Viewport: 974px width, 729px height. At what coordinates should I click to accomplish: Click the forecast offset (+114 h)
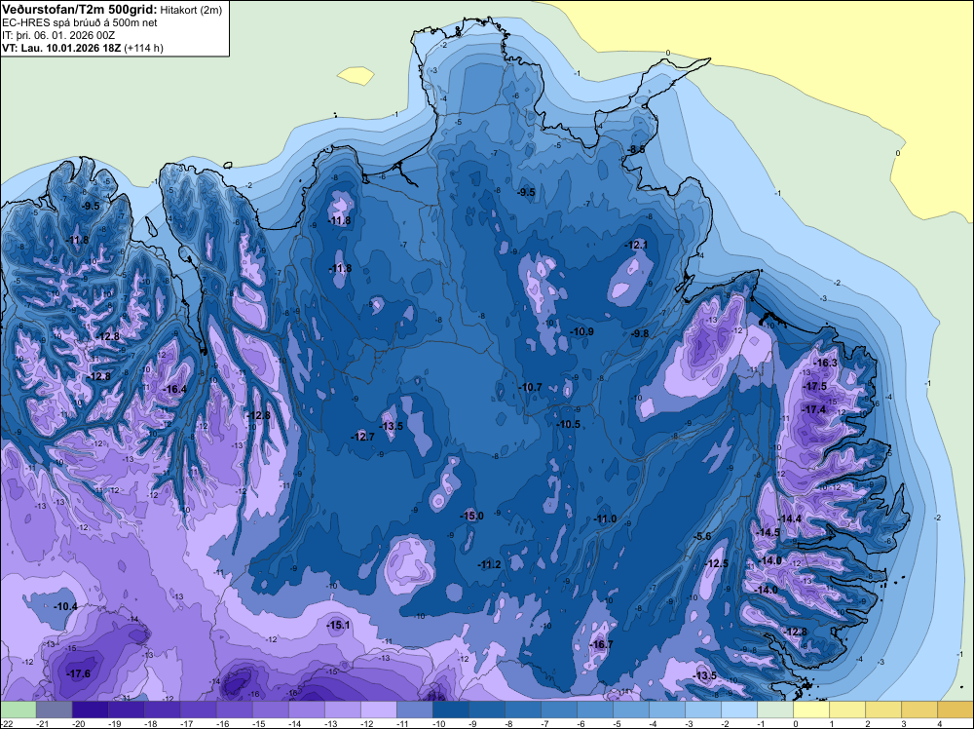(x=143, y=48)
